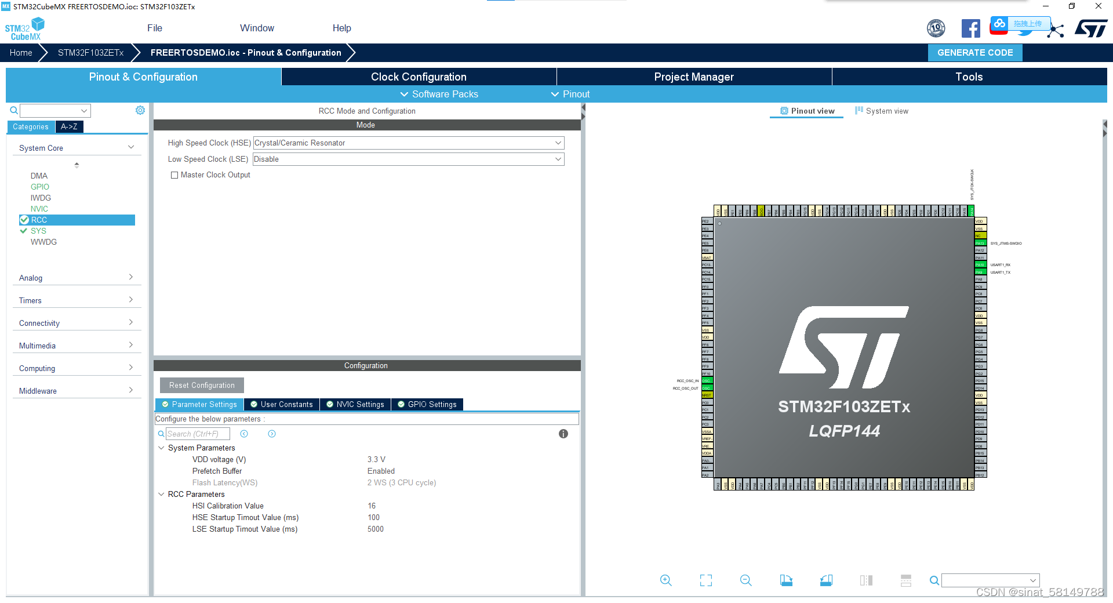Open the Window menu
The height and width of the screenshot is (603, 1113).
click(x=257, y=28)
